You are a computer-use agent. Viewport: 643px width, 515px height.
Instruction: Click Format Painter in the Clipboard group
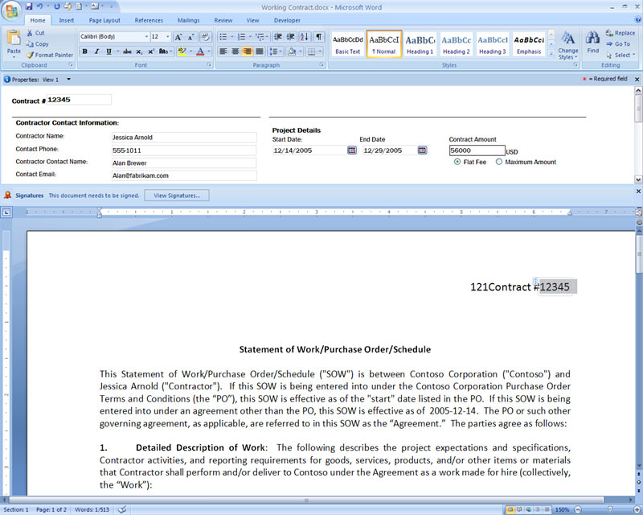point(49,55)
